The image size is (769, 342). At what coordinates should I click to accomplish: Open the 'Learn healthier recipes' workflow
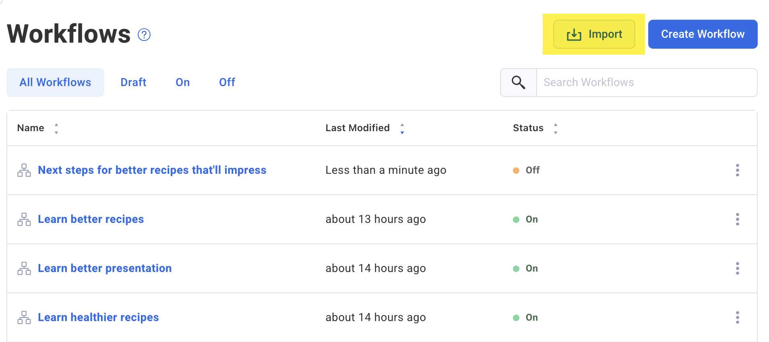click(x=98, y=317)
